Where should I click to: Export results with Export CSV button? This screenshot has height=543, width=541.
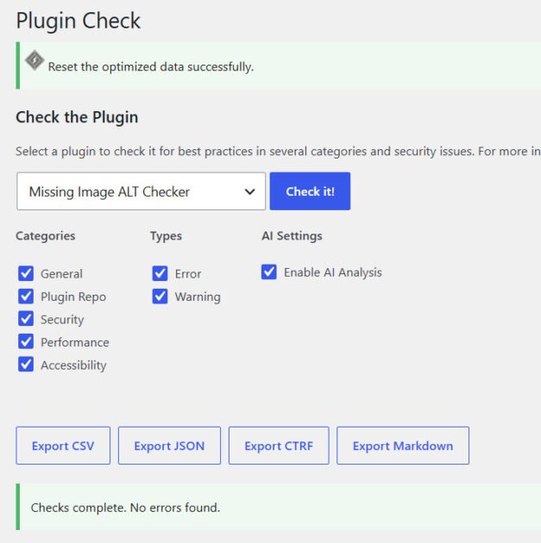point(63,446)
